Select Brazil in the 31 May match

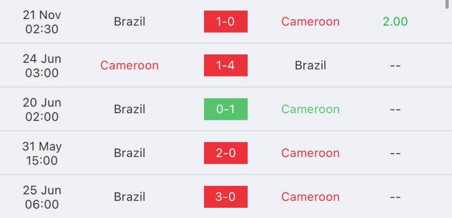[129, 153]
